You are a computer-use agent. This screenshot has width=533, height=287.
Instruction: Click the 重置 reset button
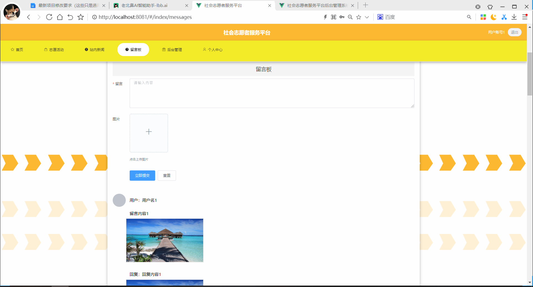pyautogui.click(x=167, y=175)
